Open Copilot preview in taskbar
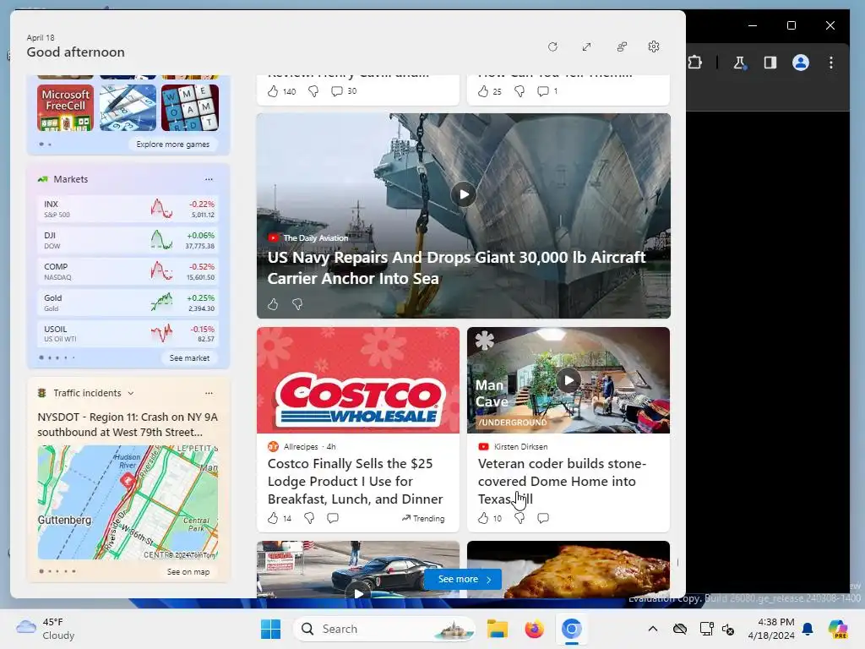This screenshot has width=865, height=649. click(x=837, y=629)
